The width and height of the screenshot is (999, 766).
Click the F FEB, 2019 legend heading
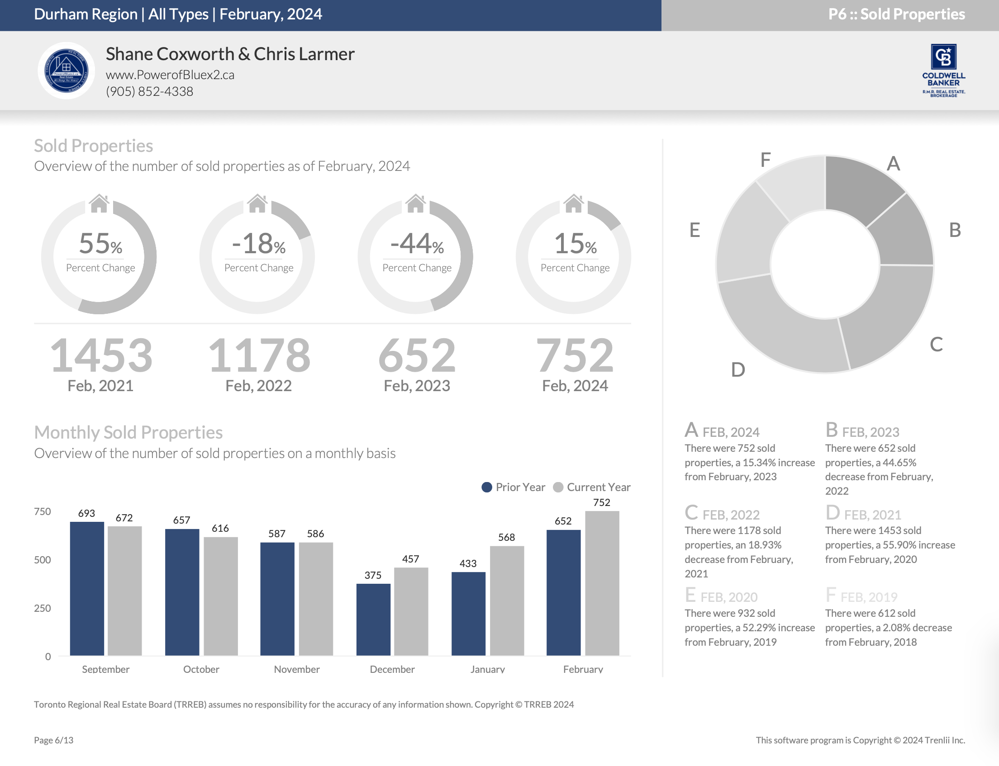[x=861, y=596]
